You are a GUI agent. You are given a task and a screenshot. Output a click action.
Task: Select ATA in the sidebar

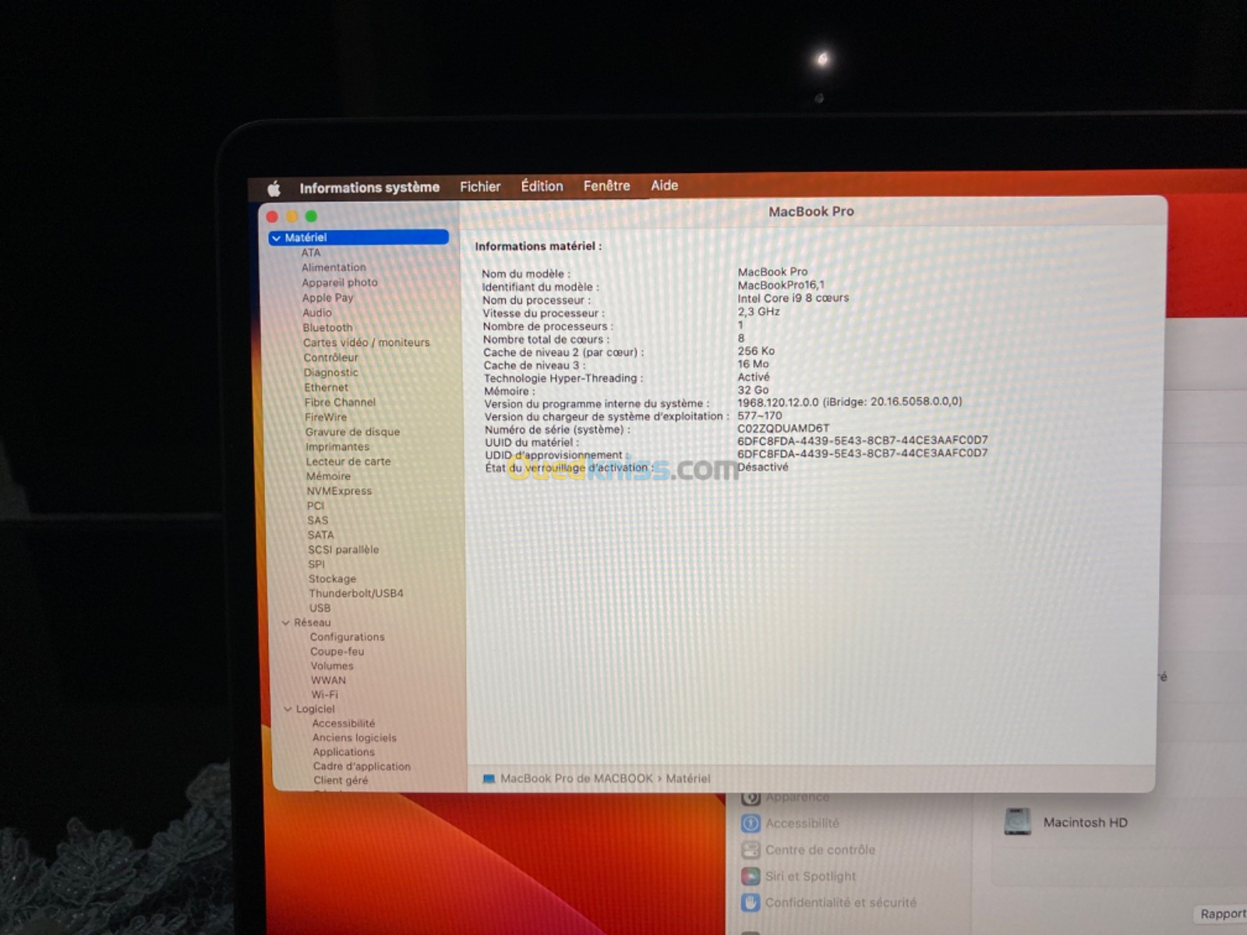pos(311,252)
